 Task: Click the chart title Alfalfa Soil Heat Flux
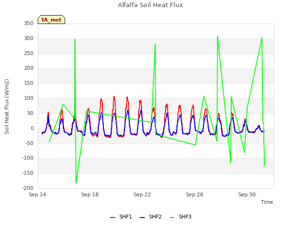(x=151, y=5)
